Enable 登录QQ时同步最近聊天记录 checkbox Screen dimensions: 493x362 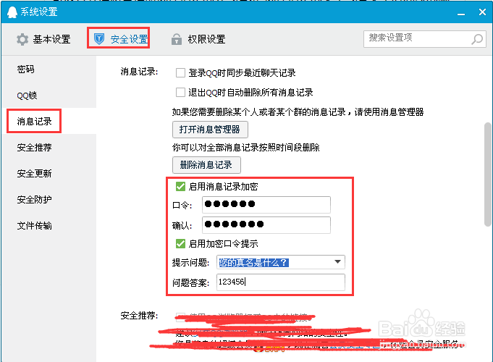pos(180,72)
